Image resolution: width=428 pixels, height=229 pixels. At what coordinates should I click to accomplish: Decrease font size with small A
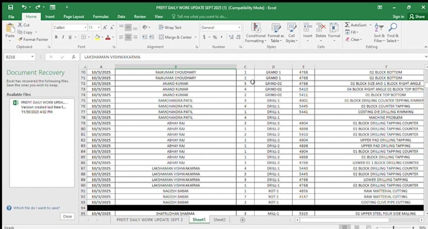tap(112, 28)
